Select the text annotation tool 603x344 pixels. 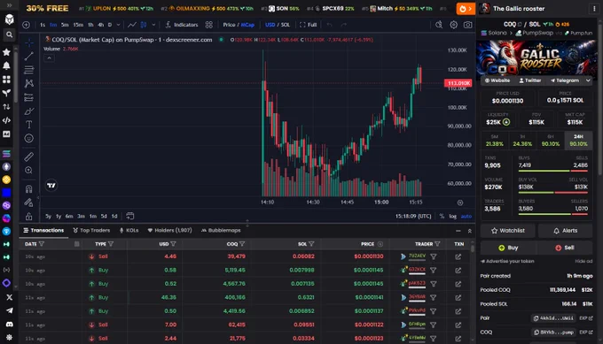click(29, 125)
